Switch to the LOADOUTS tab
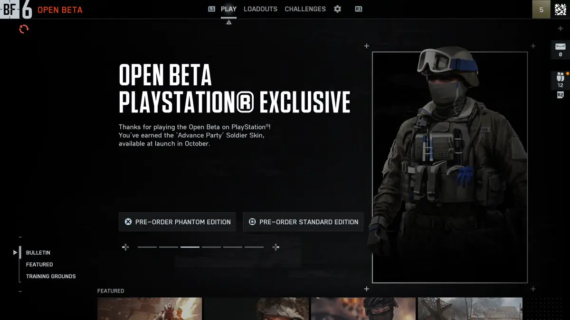Viewport: 570px width, 320px height. coord(260,9)
